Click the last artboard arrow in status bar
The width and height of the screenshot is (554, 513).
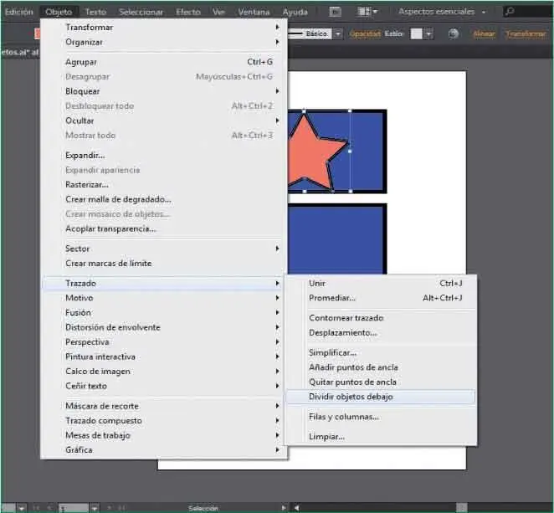click(x=121, y=508)
